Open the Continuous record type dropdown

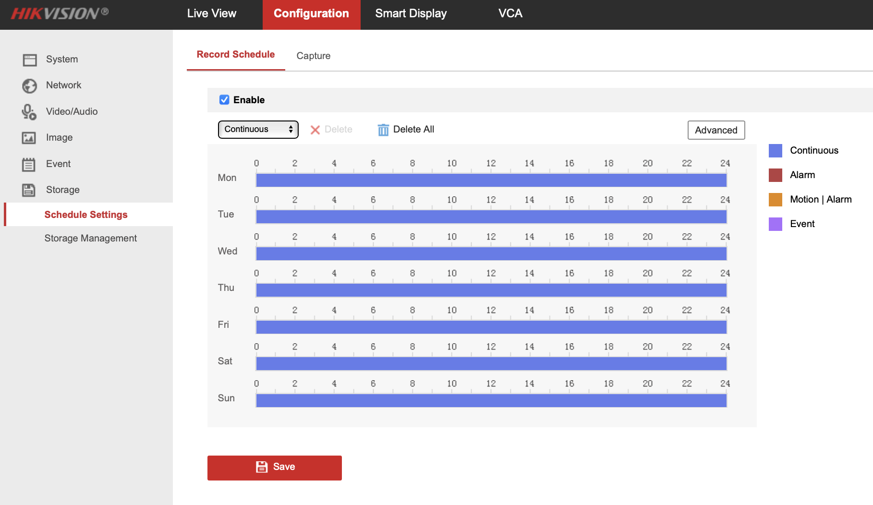[x=258, y=130]
